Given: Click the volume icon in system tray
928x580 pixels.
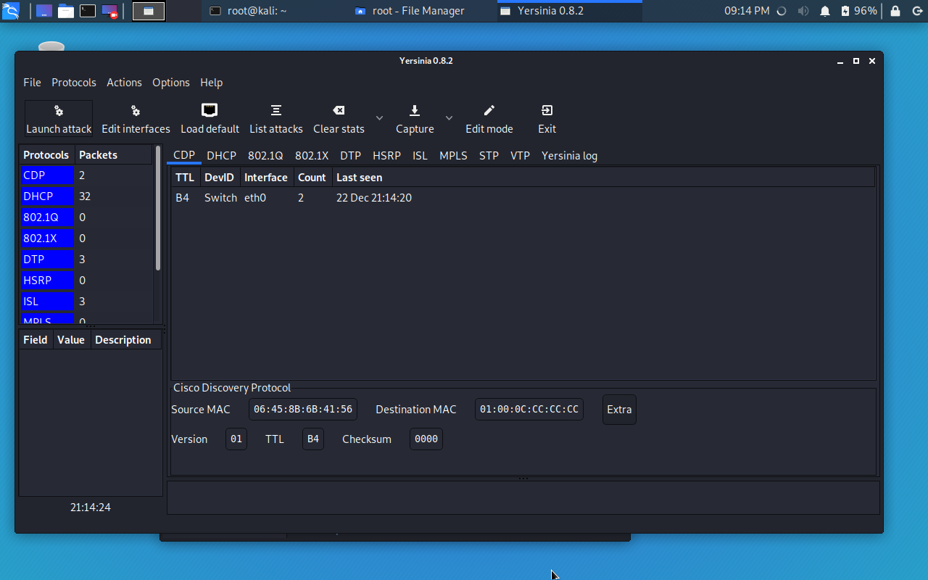Looking at the screenshot, I should point(803,11).
